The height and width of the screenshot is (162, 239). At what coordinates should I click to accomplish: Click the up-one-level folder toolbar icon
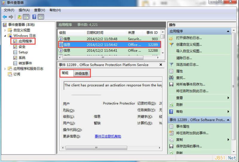point(19,17)
